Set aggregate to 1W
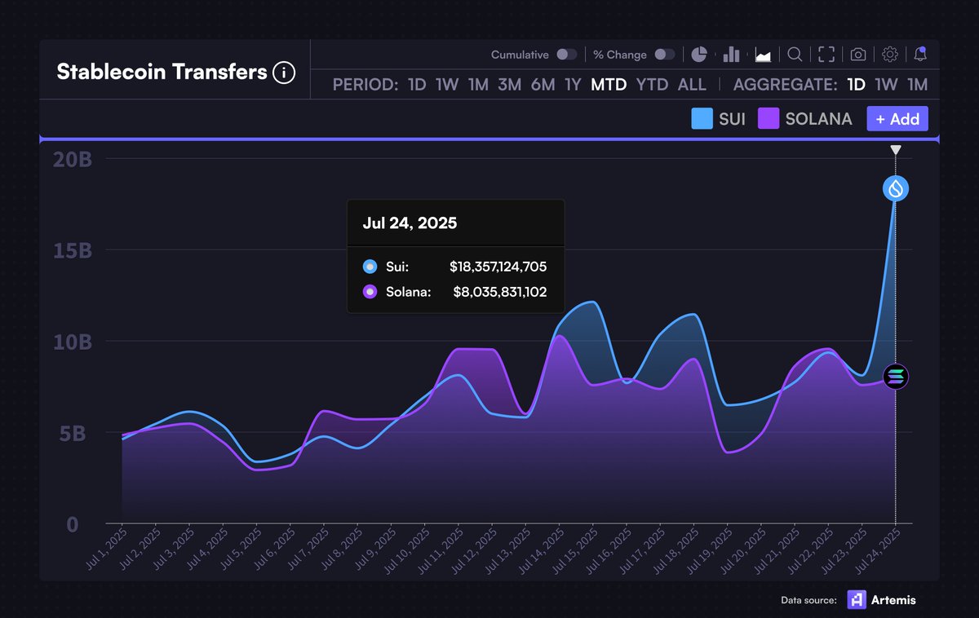Image resolution: width=979 pixels, height=618 pixels. click(x=886, y=85)
